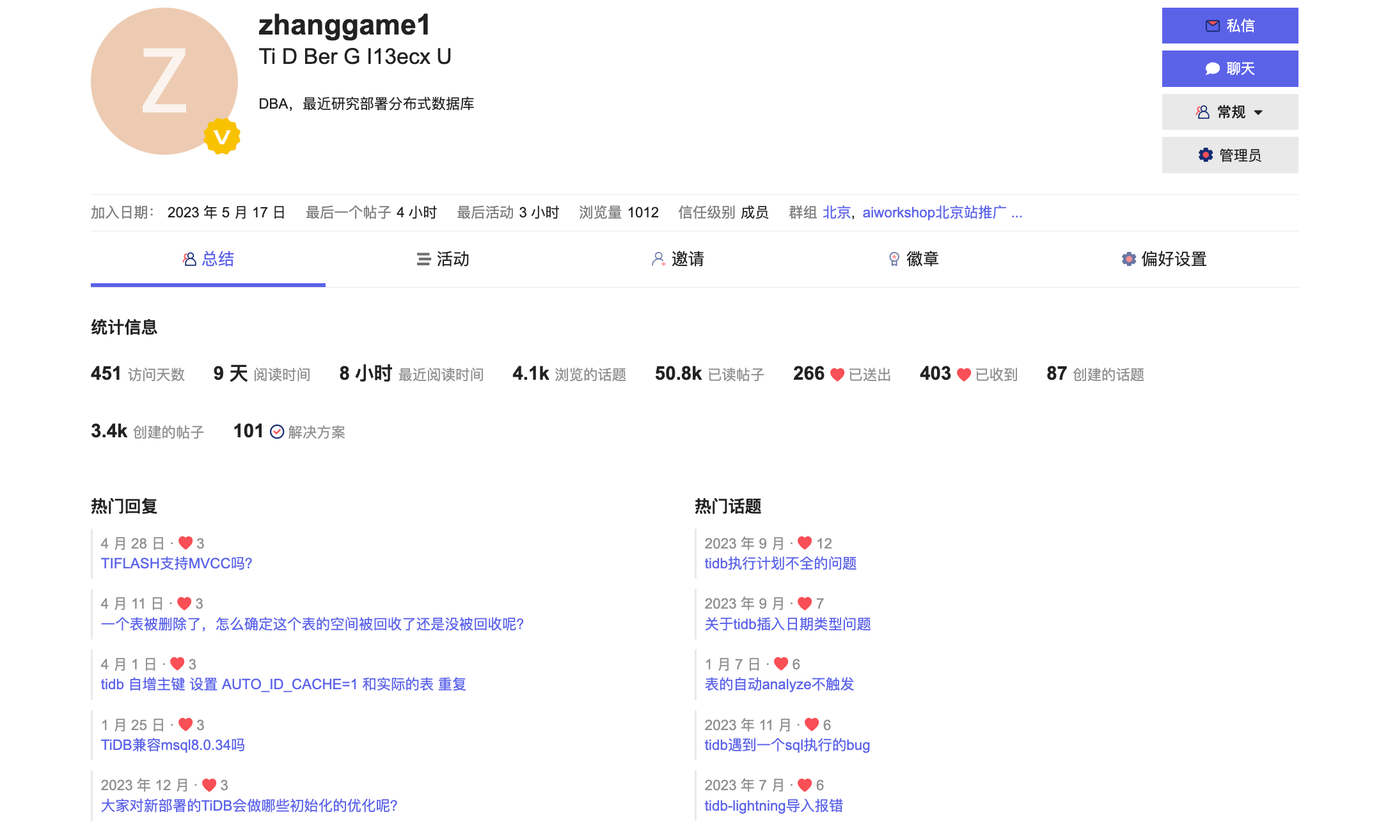Open the 北京 group link
This screenshot has width=1388, height=826.
click(836, 212)
